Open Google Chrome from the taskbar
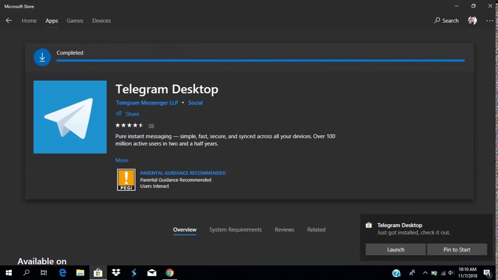This screenshot has width=498, height=280. (x=170, y=273)
